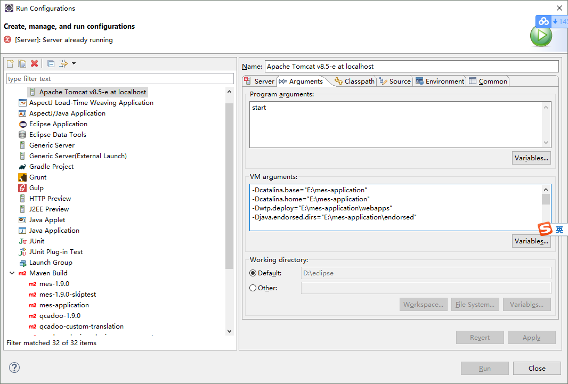Image resolution: width=568 pixels, height=384 pixels.
Task: Click the Grunt icon
Action: click(x=22, y=177)
